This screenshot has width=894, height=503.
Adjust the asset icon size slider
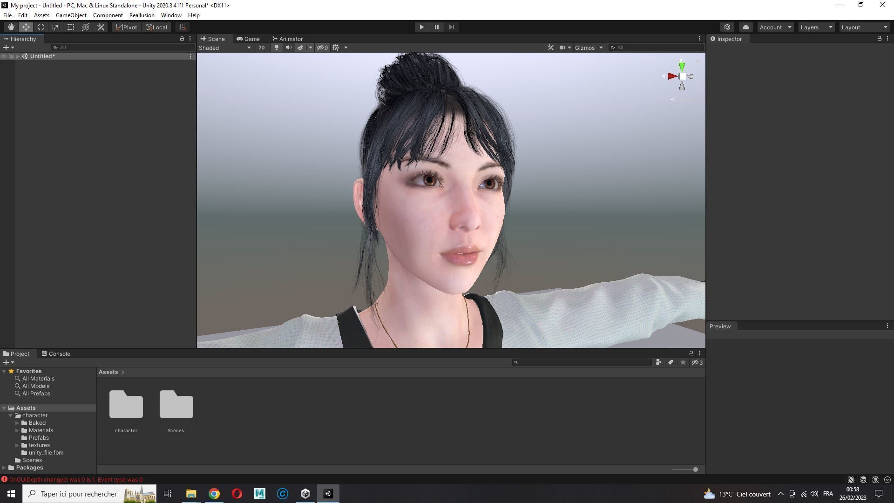pos(695,469)
